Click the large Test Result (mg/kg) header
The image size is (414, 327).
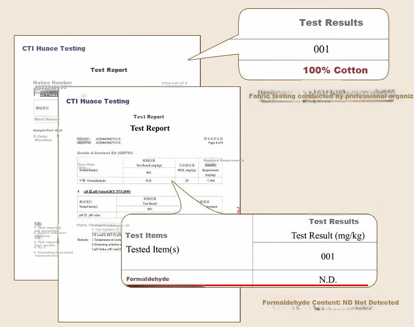coord(328,235)
